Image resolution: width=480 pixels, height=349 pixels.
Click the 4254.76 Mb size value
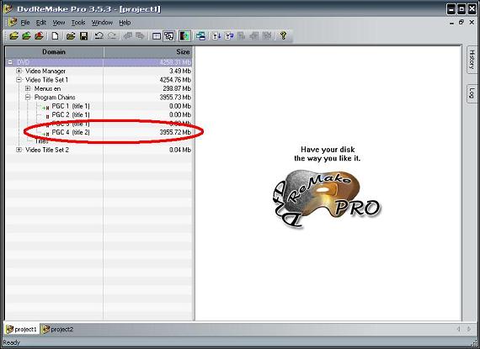tap(175, 80)
